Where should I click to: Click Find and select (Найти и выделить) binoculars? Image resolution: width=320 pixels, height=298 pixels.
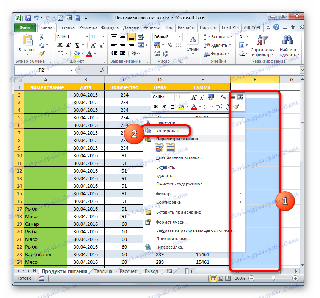click(288, 46)
